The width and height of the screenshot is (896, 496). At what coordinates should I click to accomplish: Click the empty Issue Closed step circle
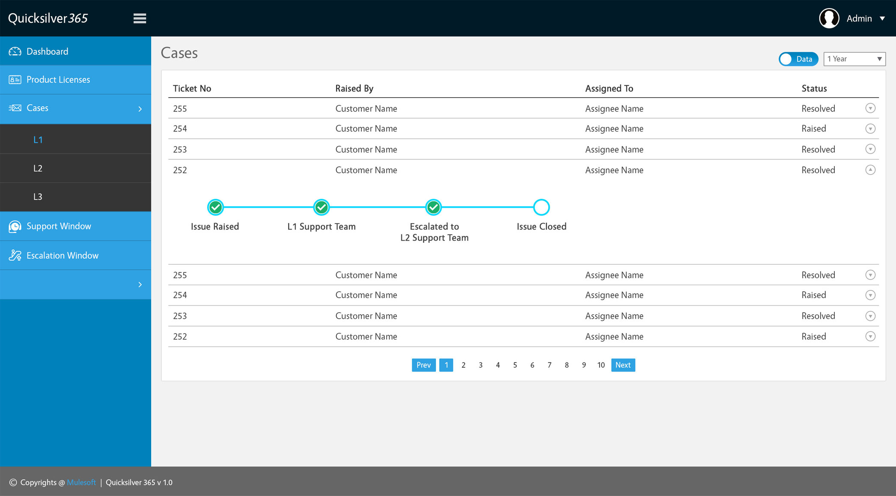(541, 207)
